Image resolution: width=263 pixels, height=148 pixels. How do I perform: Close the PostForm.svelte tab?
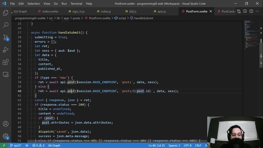[x=211, y=12]
